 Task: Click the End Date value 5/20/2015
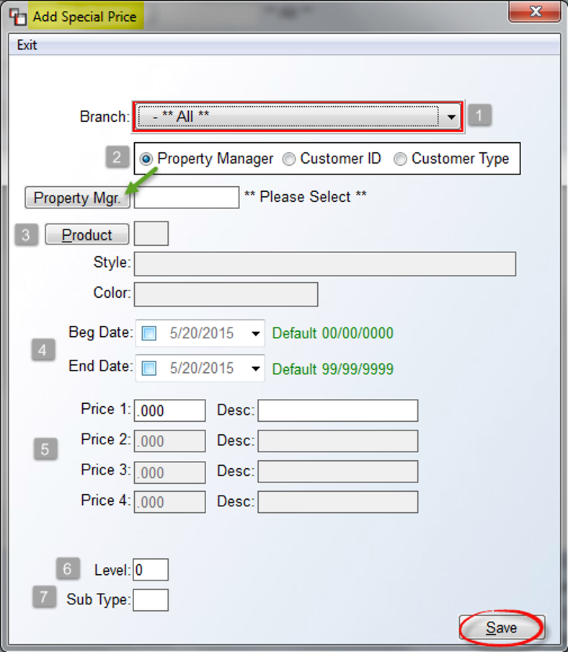coord(202,369)
